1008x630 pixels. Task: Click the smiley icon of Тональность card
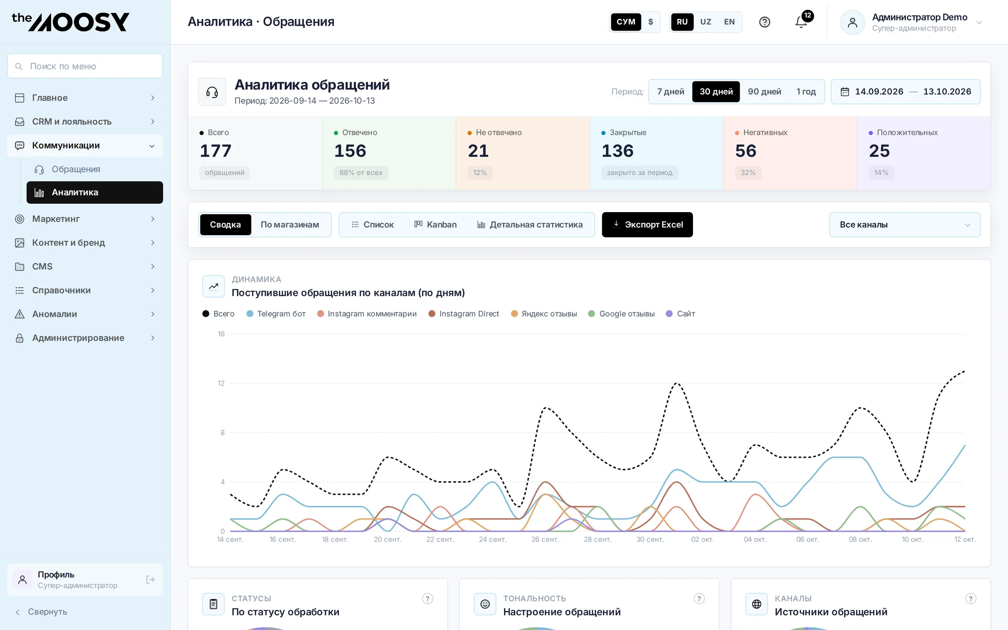(x=485, y=604)
